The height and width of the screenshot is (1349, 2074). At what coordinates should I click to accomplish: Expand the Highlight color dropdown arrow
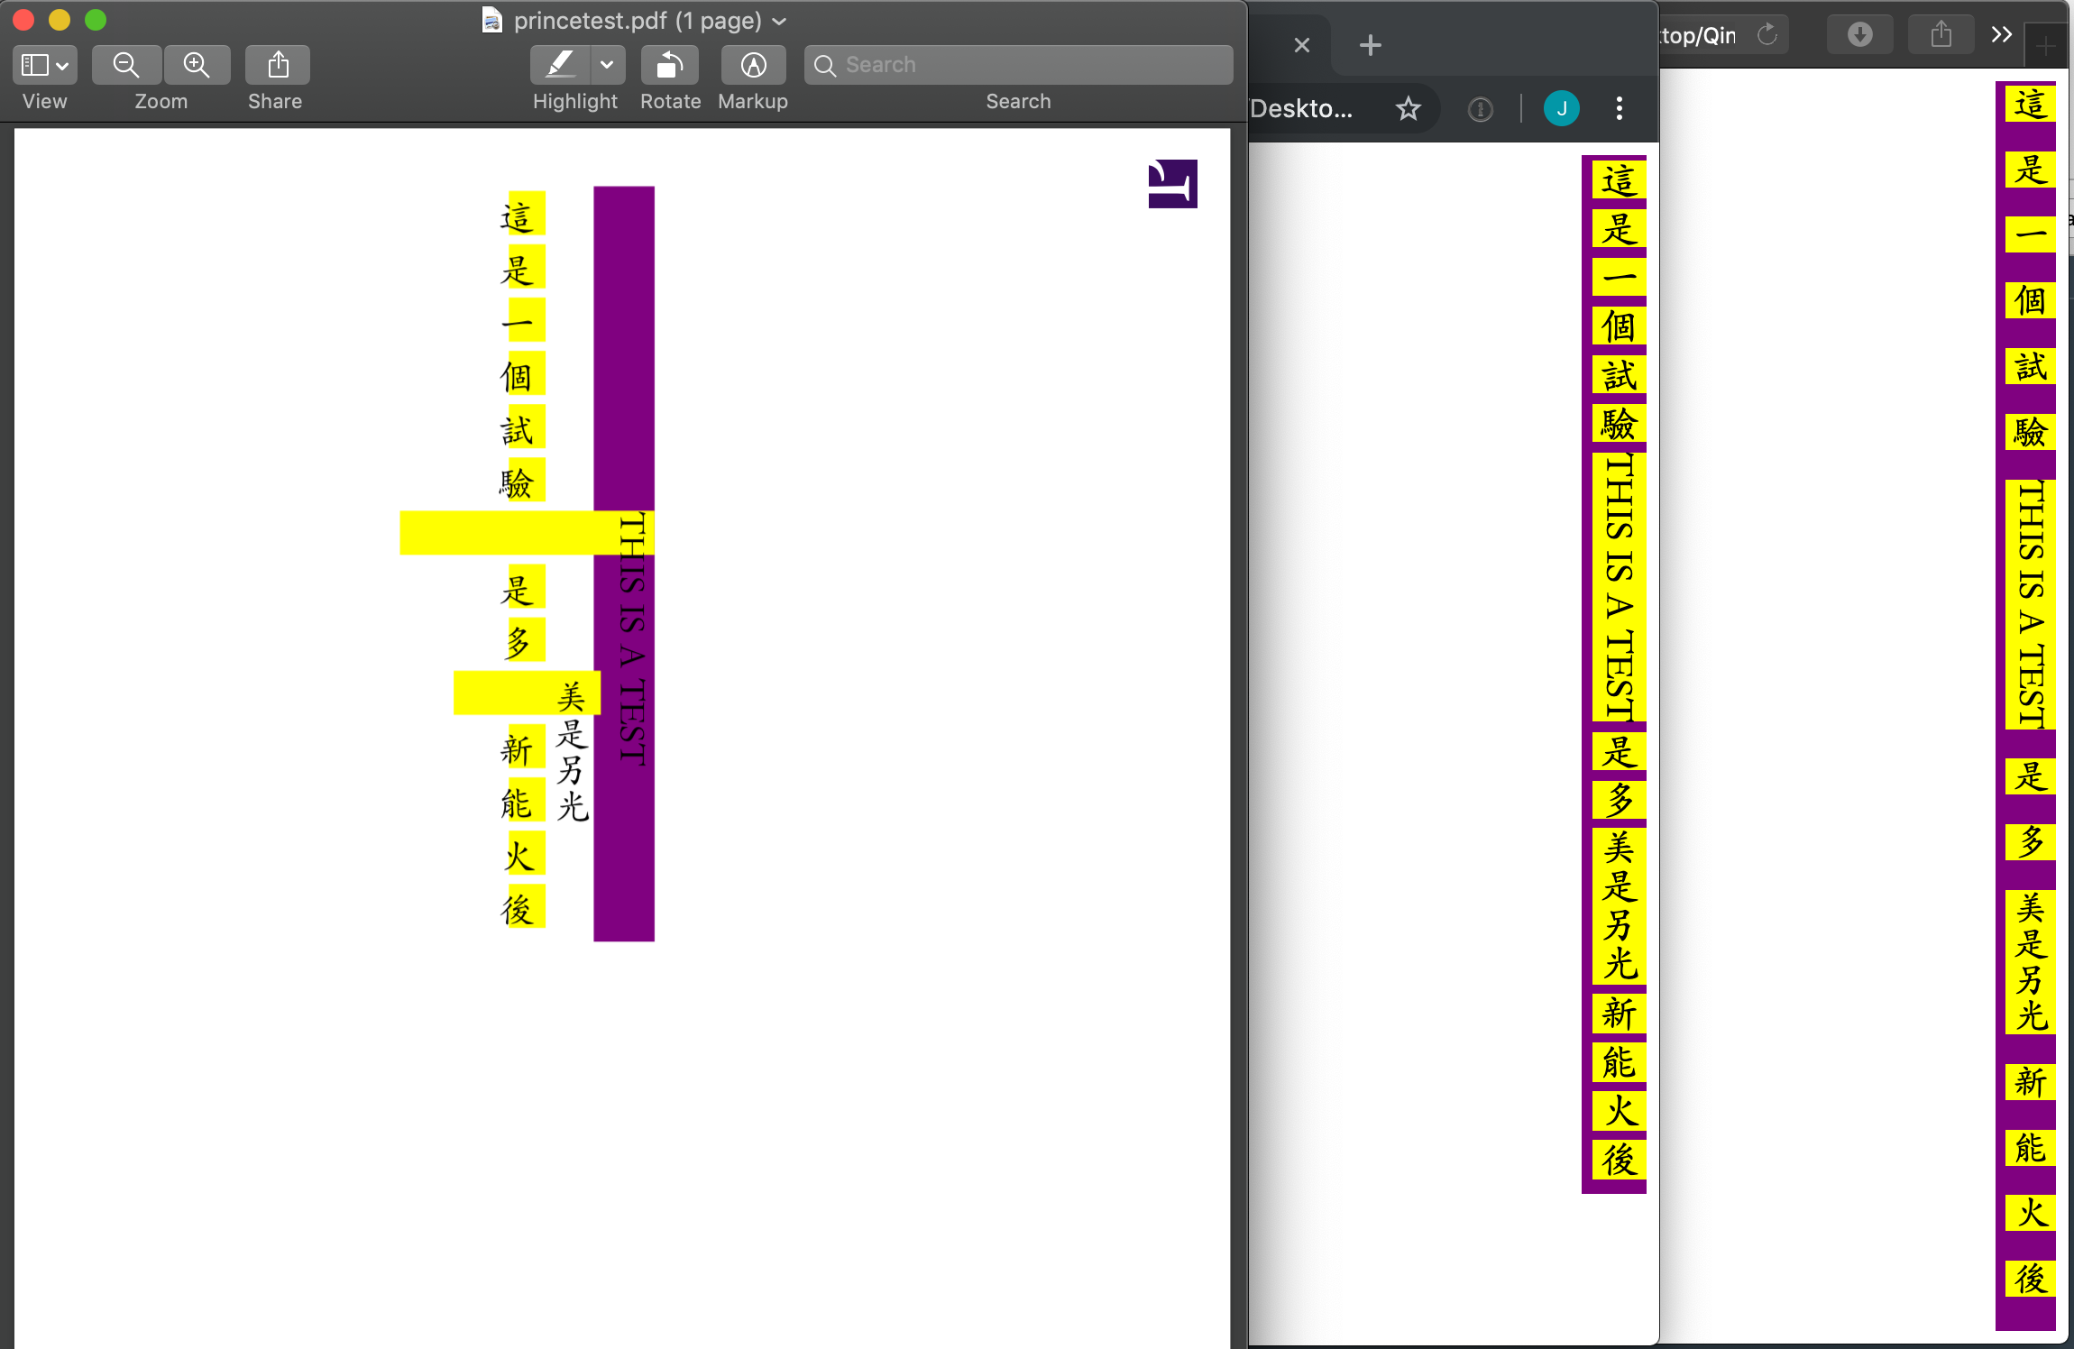607,65
